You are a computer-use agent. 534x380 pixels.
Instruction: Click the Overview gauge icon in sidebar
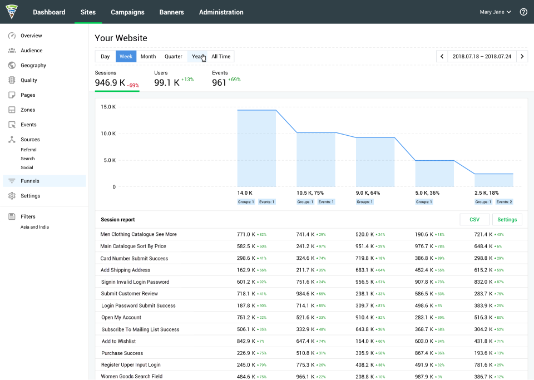pos(12,36)
